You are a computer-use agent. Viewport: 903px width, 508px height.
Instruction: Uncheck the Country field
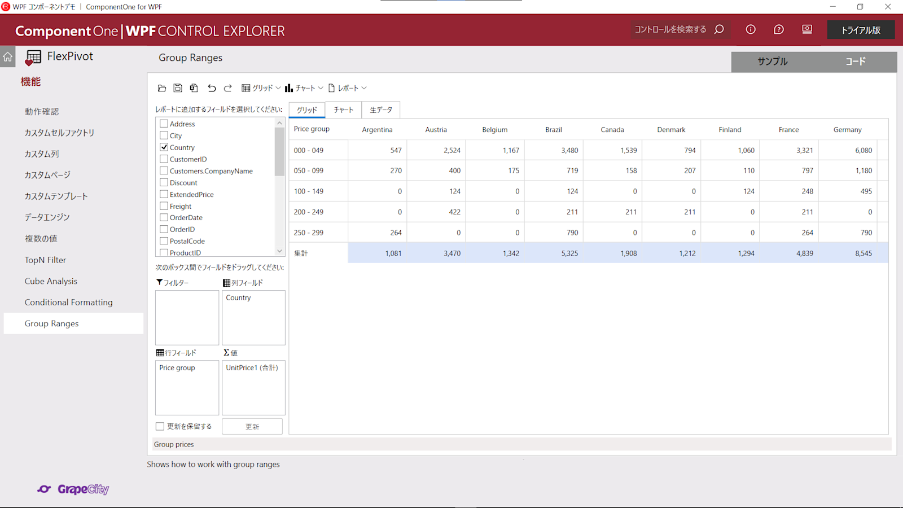coord(164,147)
